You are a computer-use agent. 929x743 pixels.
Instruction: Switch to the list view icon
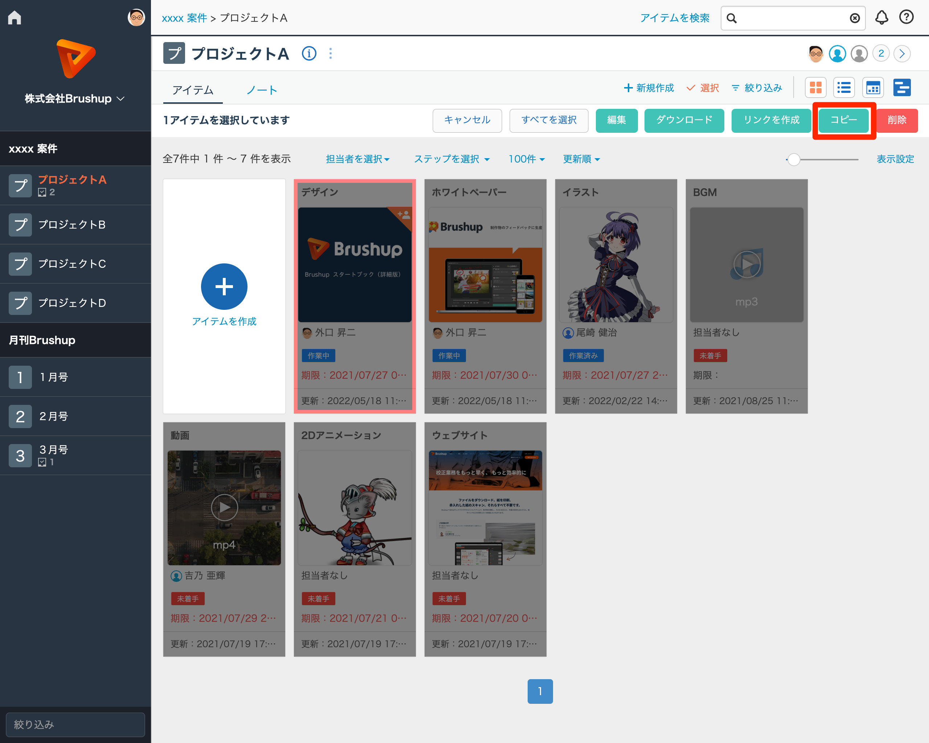pyautogui.click(x=844, y=88)
